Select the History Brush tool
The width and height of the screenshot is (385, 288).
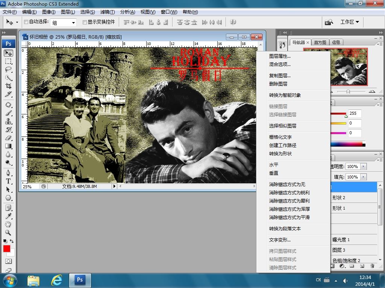pyautogui.click(x=8, y=129)
